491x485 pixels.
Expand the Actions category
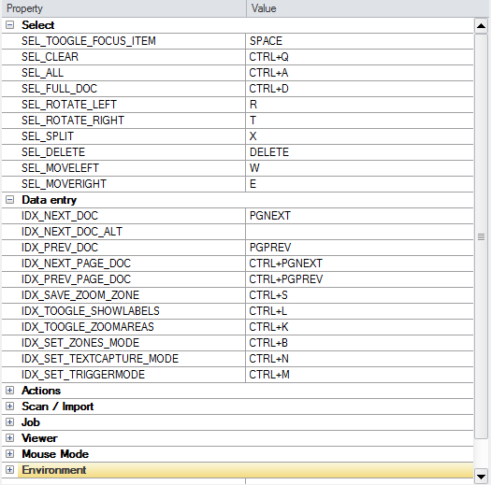click(x=9, y=391)
